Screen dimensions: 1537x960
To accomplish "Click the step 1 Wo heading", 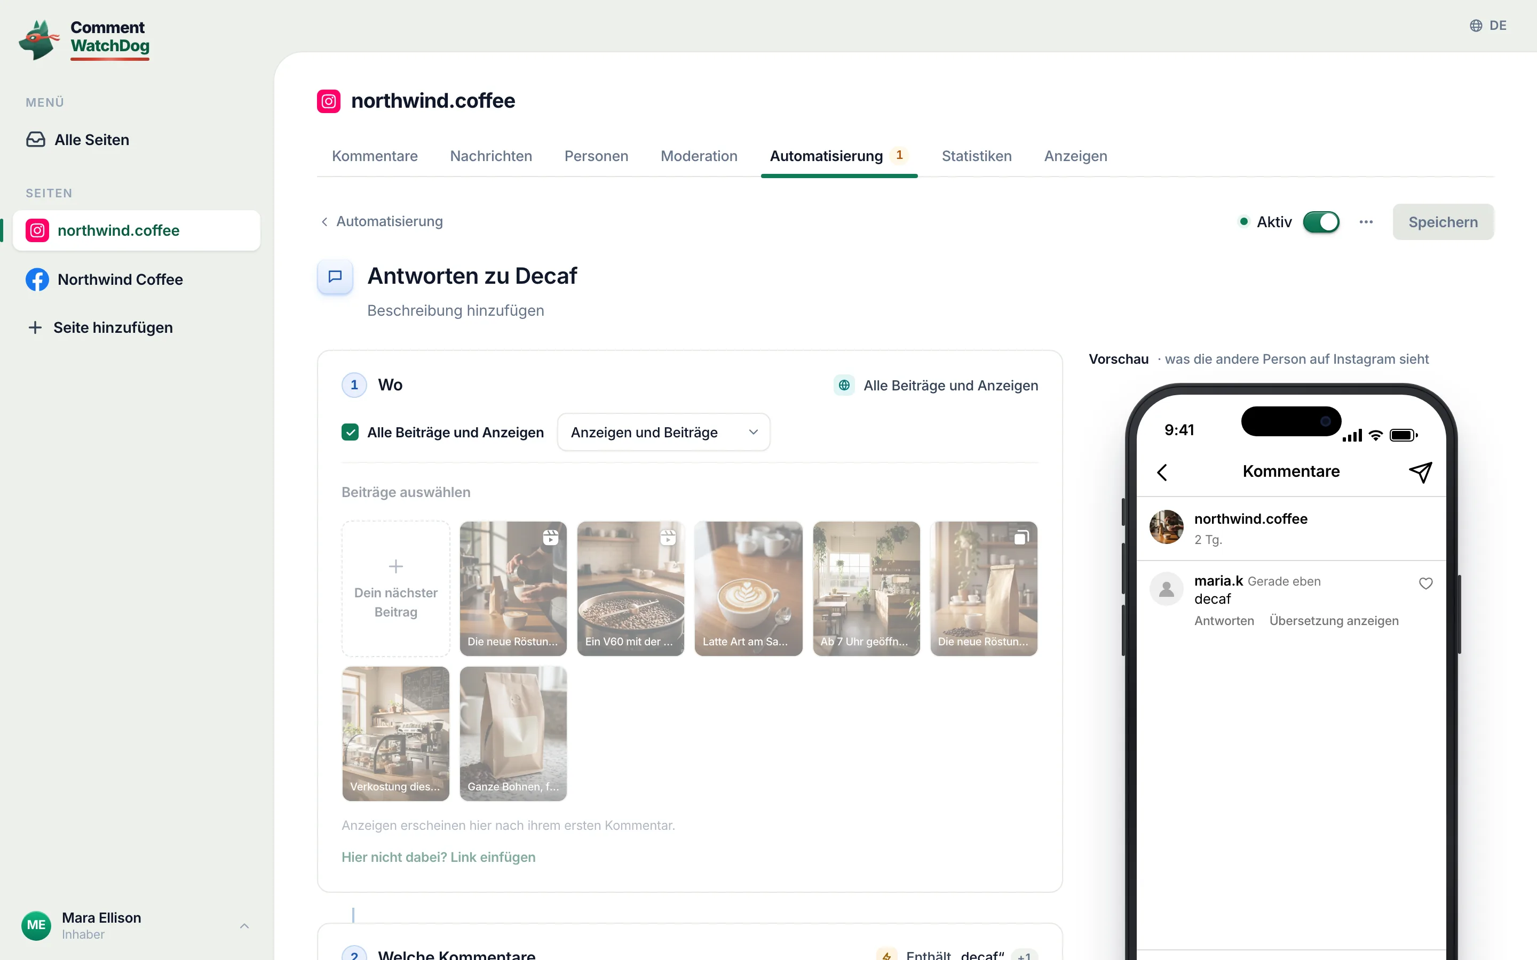I will [x=390, y=386].
